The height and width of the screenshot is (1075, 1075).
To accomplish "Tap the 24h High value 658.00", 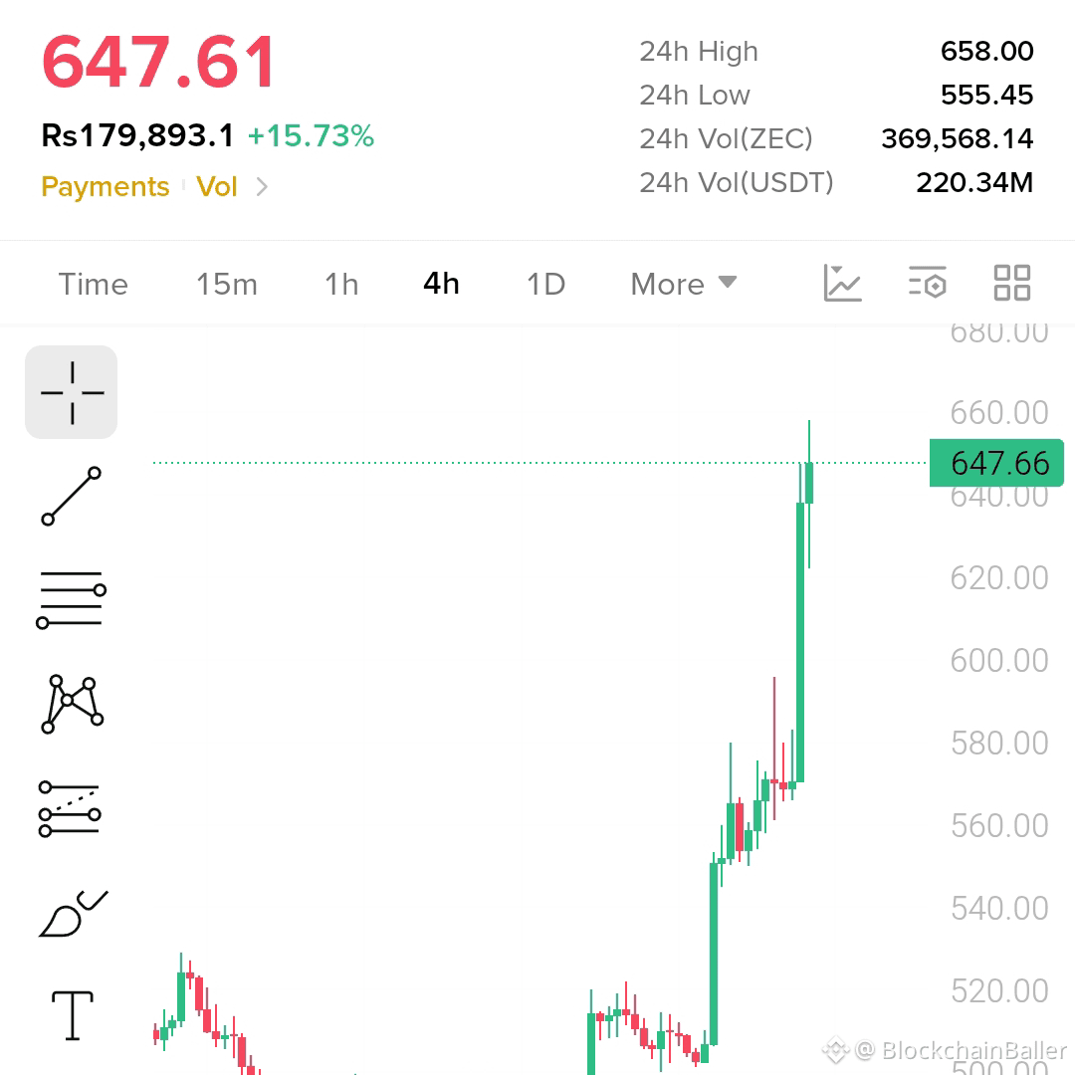I will click(x=986, y=51).
